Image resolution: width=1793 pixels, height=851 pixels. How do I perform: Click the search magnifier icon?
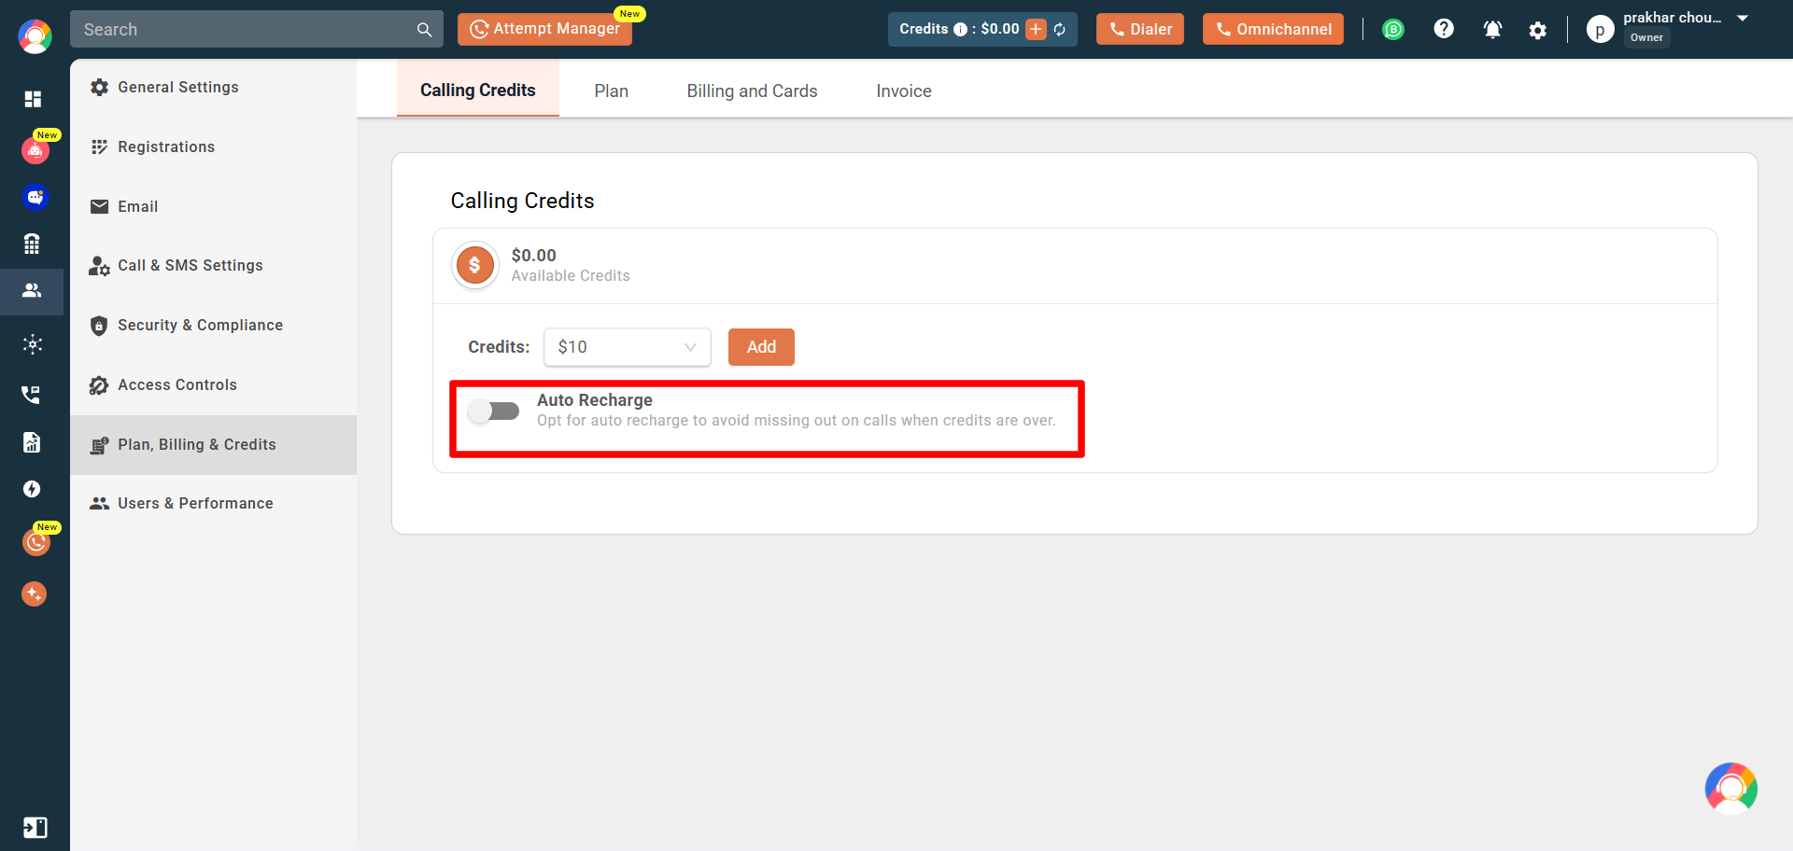point(424,29)
